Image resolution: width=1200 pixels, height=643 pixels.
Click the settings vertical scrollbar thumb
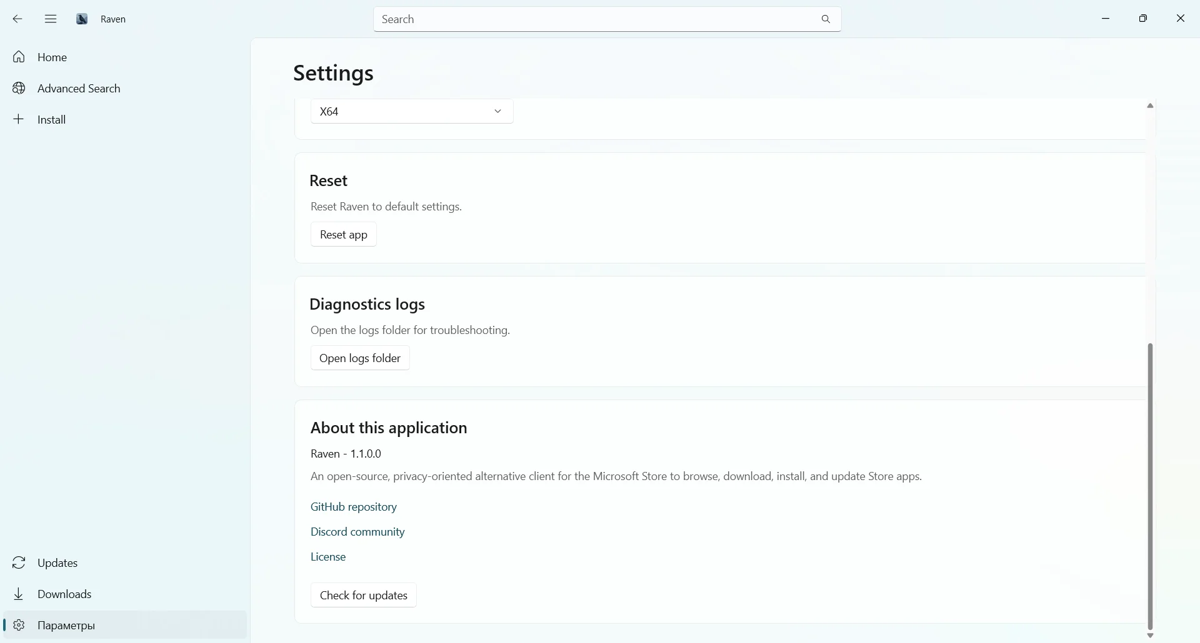(1150, 487)
